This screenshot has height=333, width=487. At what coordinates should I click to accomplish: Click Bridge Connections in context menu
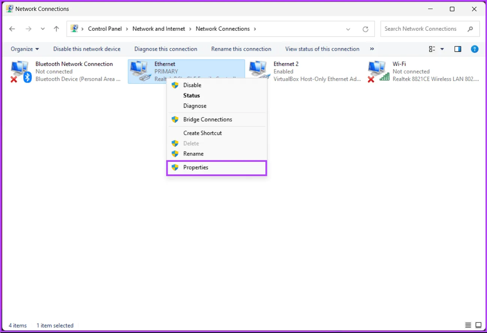point(207,119)
